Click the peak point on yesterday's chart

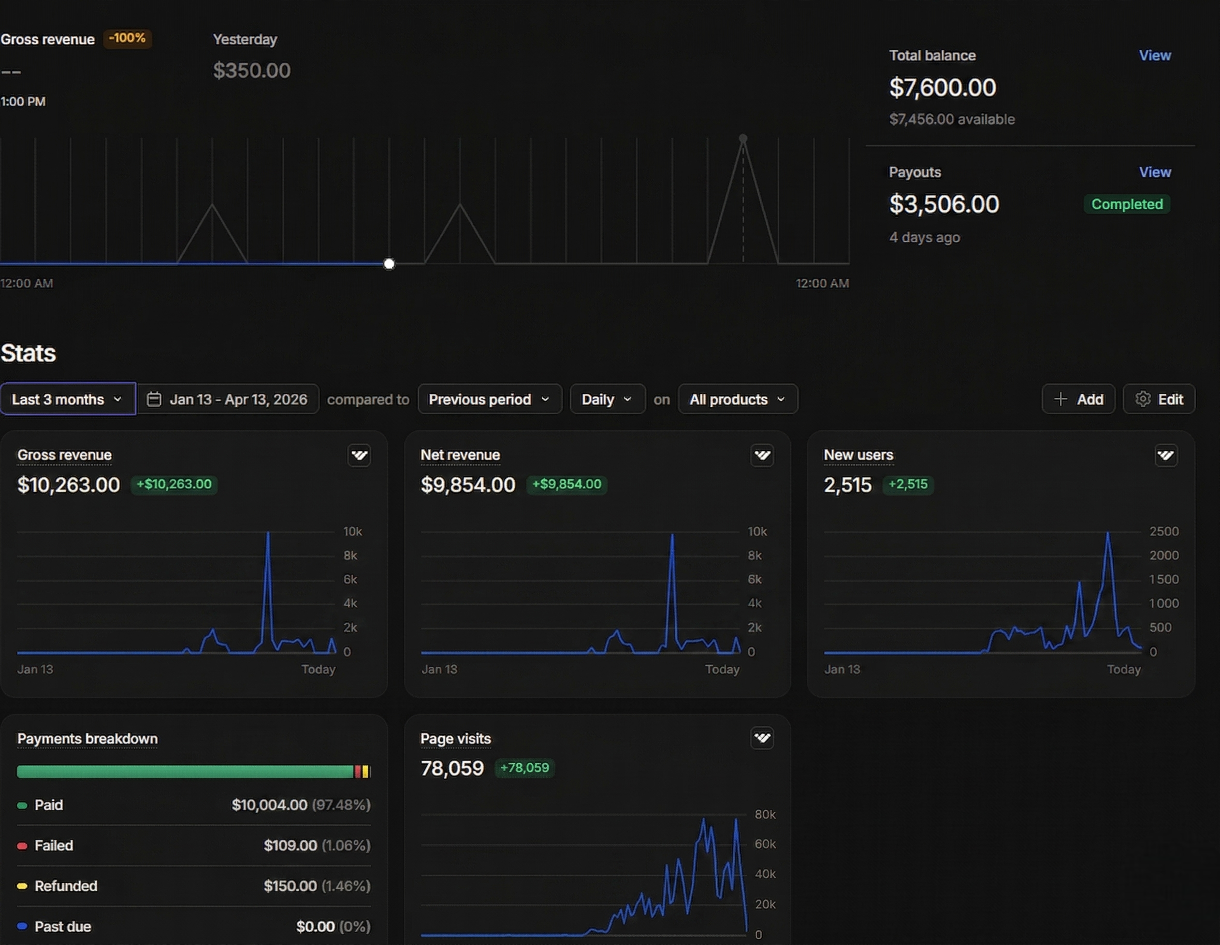click(743, 138)
